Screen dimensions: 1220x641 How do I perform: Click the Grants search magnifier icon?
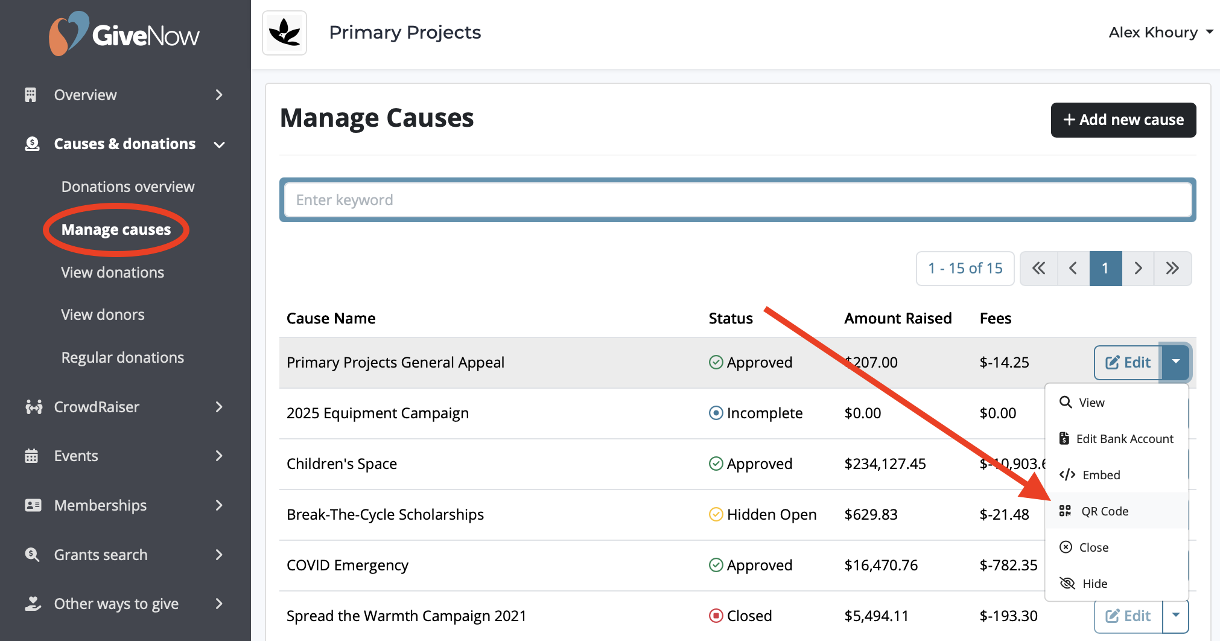pyautogui.click(x=32, y=554)
